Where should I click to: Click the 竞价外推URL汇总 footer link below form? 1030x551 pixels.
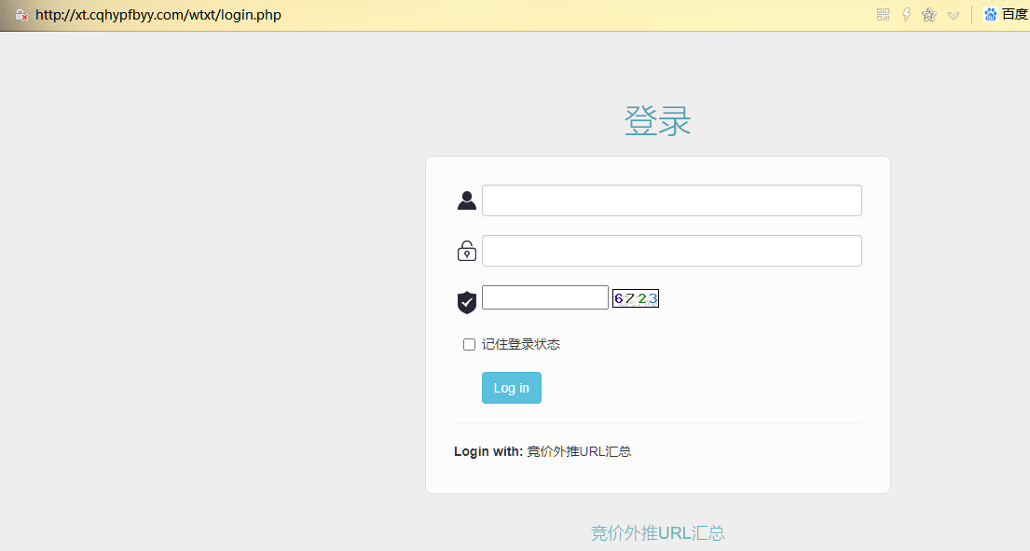[657, 533]
